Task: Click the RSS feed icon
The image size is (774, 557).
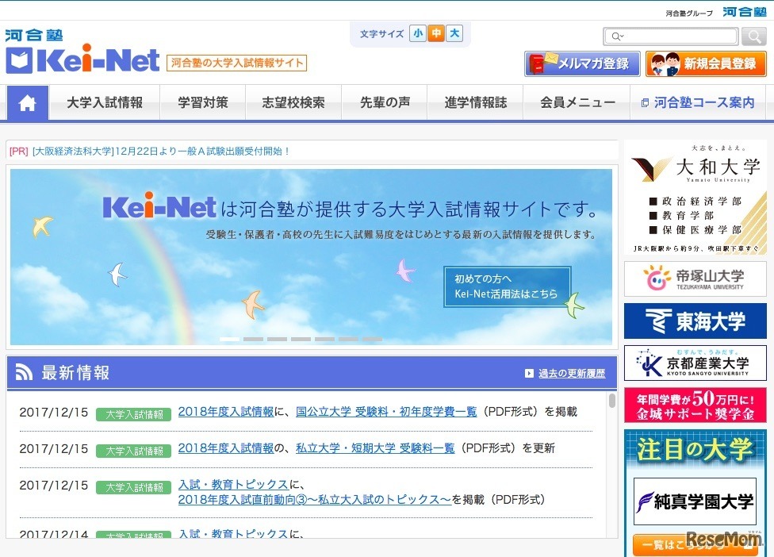Action: coord(24,372)
